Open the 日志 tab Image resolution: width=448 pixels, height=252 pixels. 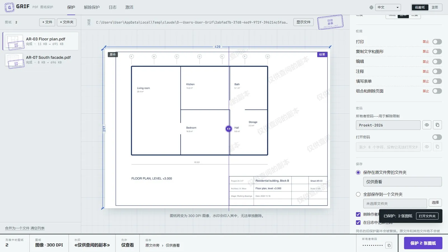click(x=113, y=7)
